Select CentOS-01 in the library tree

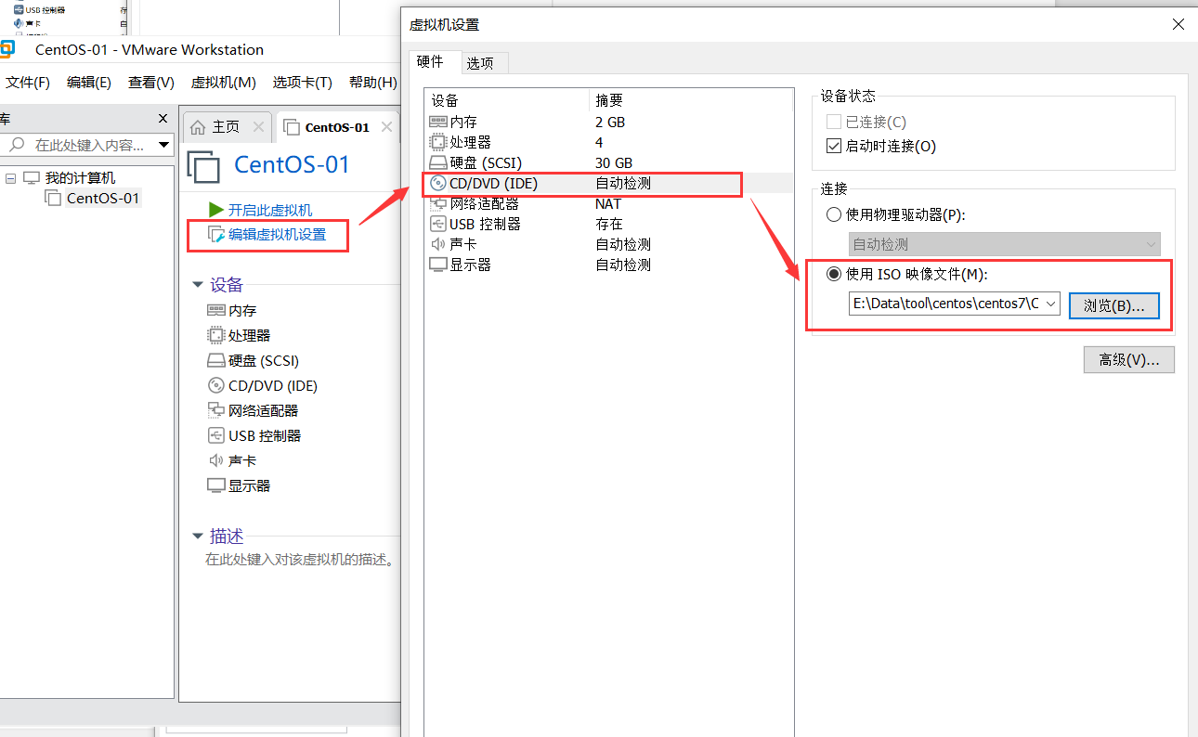tap(103, 199)
